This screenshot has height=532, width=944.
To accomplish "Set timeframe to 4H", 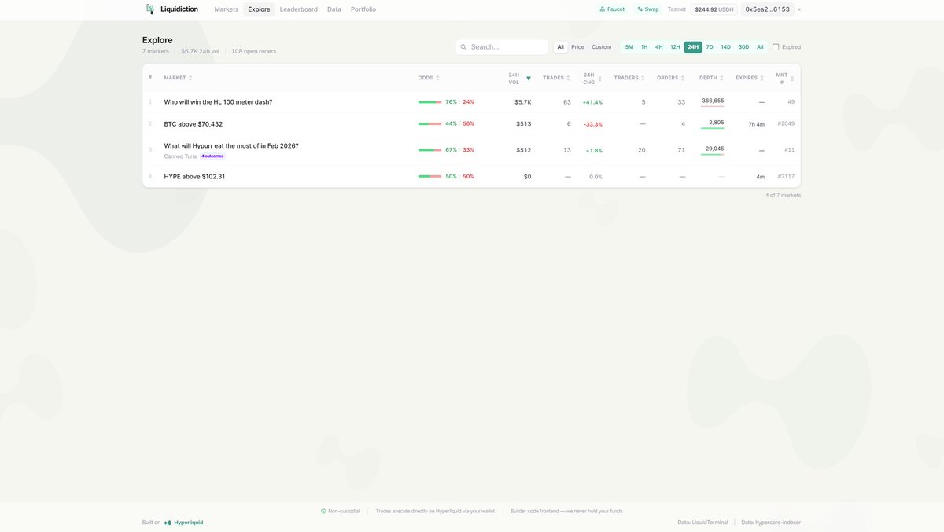I will (659, 47).
